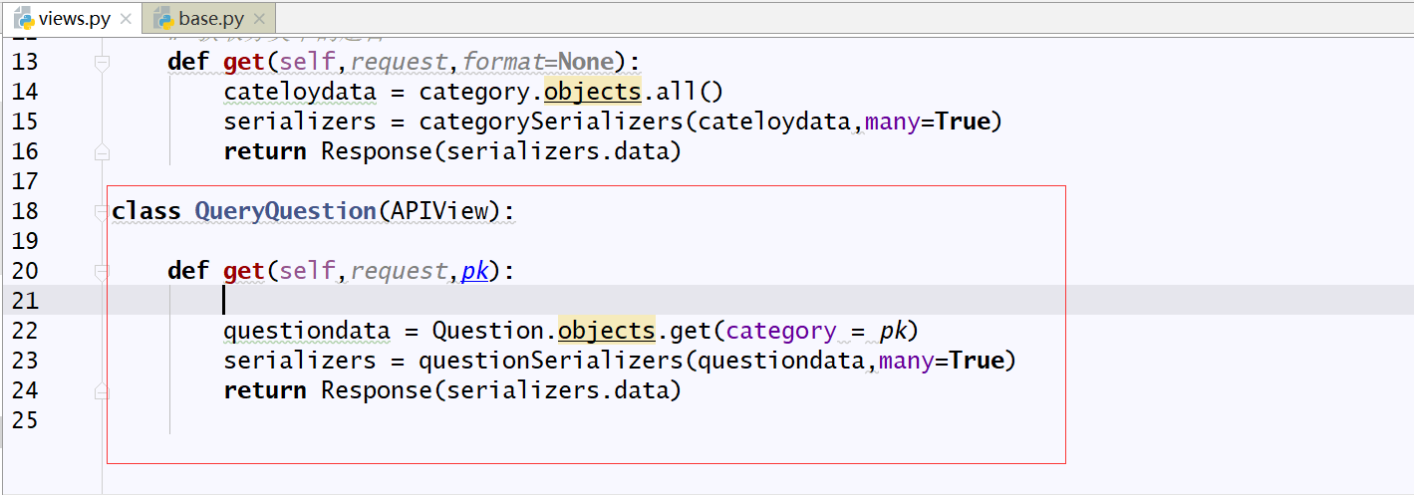Image resolution: width=1414 pixels, height=495 pixels.
Task: Click line number 18 in the gutter
Action: 25,211
